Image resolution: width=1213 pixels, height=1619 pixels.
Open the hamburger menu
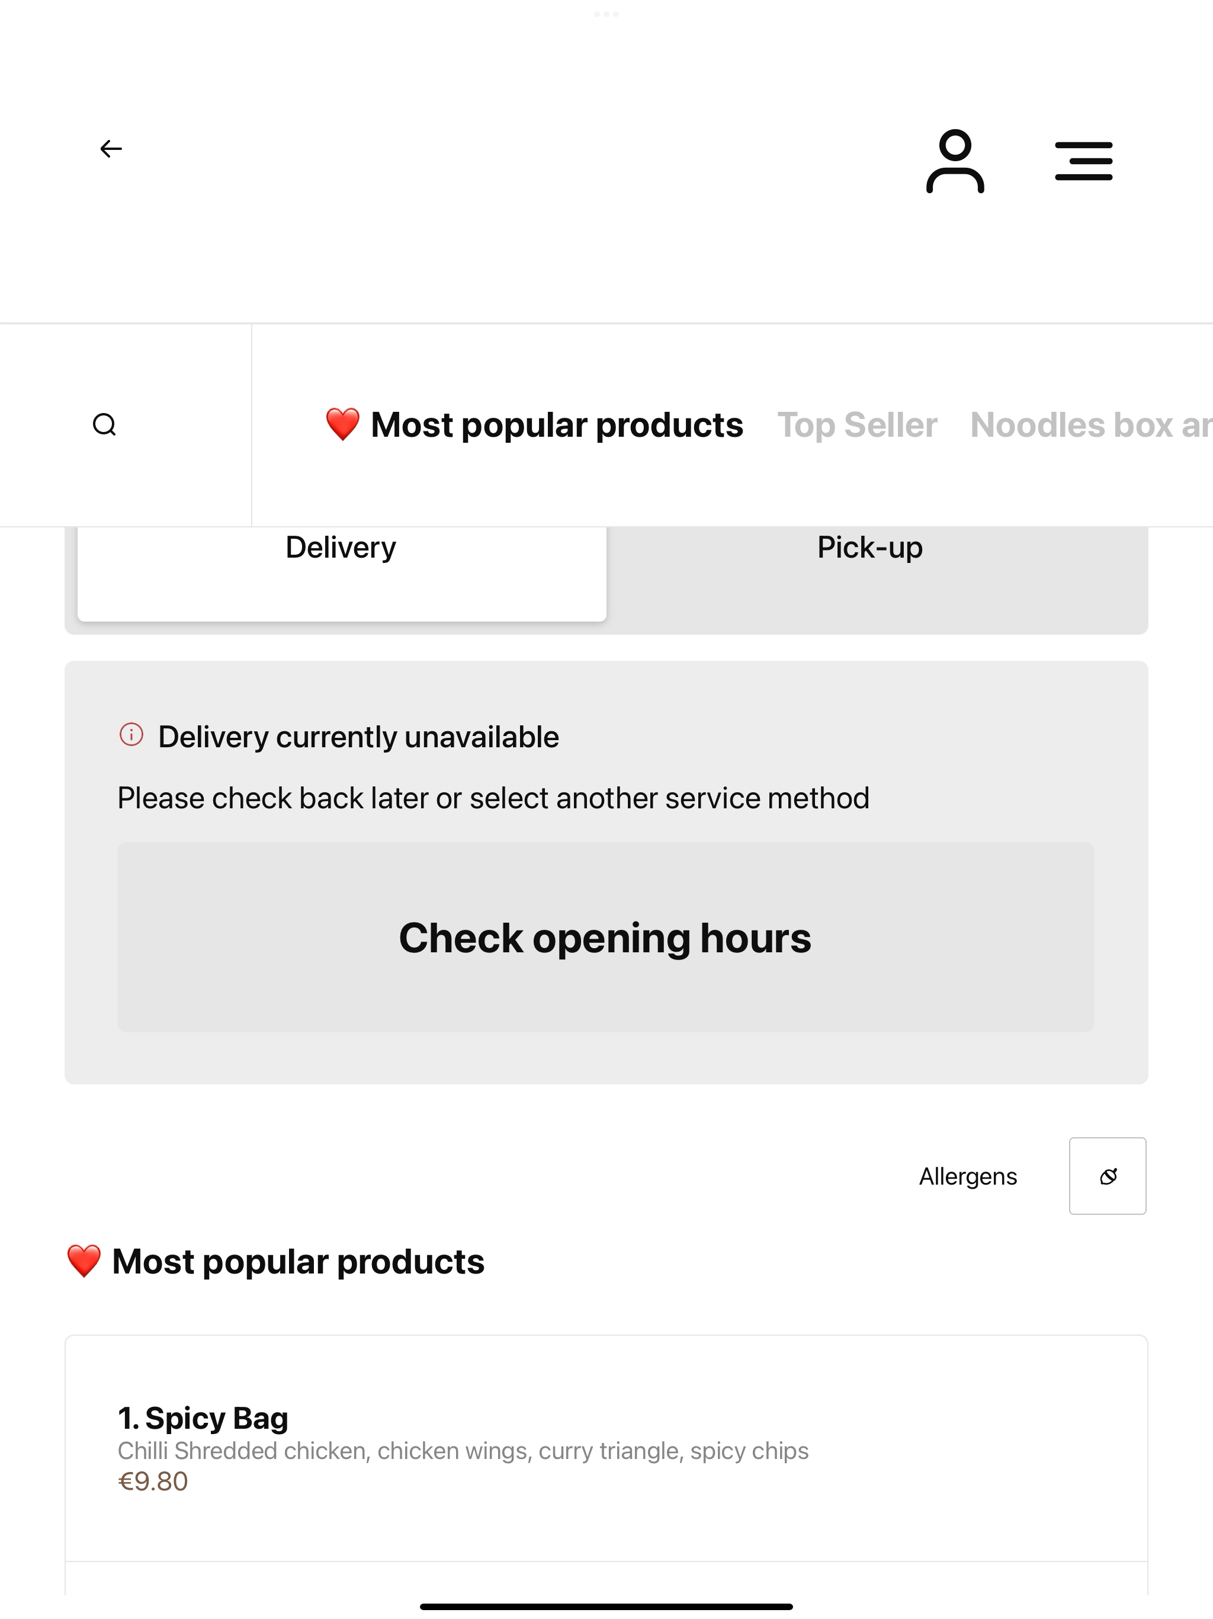(1083, 161)
